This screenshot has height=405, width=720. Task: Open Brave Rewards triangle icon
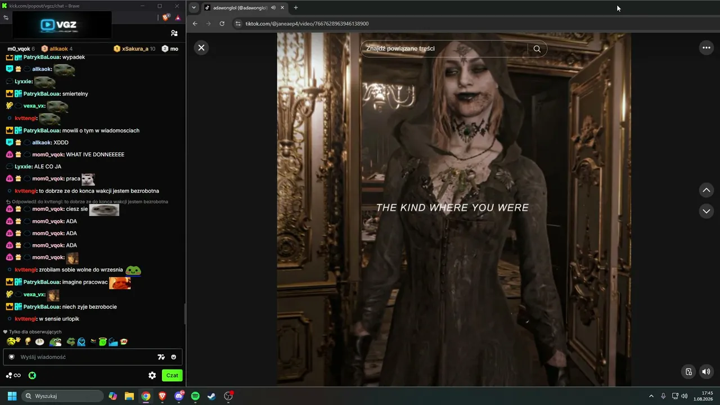click(178, 17)
